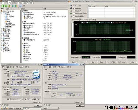The height and width of the screenshot is (110, 138).
Task: Click the CPU core voltage value 1.408 V
Action: pyautogui.click(x=46, y=45)
